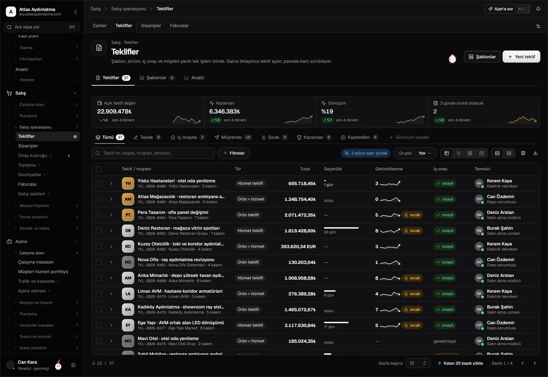The image size is (548, 377).
Task: Tick the select-all header checkbox
Action: click(99, 169)
